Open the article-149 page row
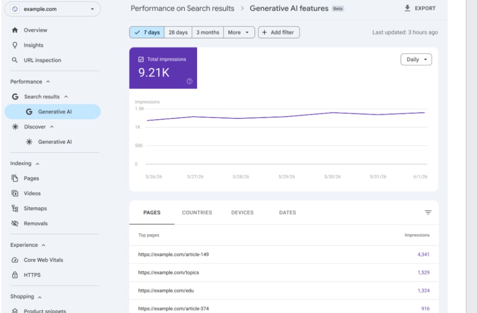Screen dimensions: 477x313 [x=284, y=254]
